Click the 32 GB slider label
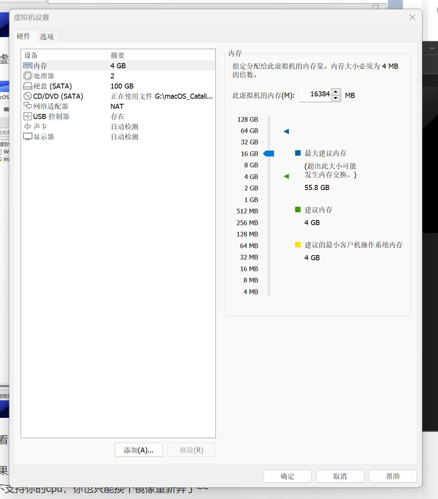The width and height of the screenshot is (438, 499). (x=249, y=142)
